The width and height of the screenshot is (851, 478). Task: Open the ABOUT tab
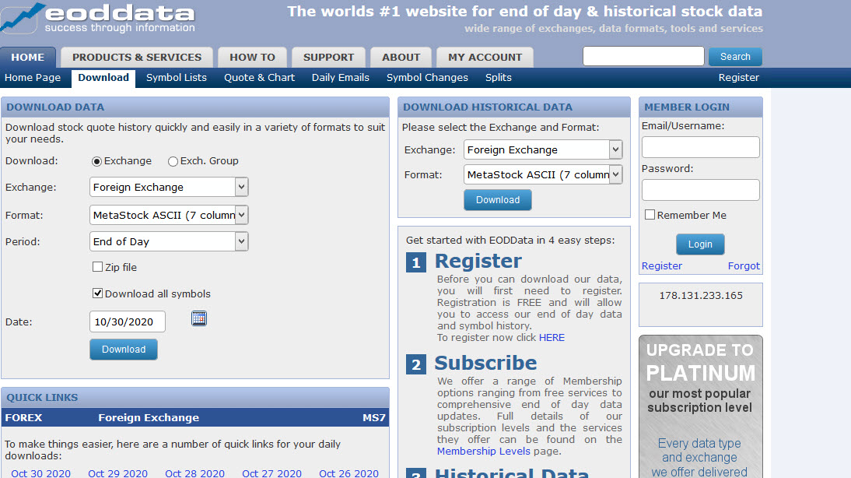point(401,57)
